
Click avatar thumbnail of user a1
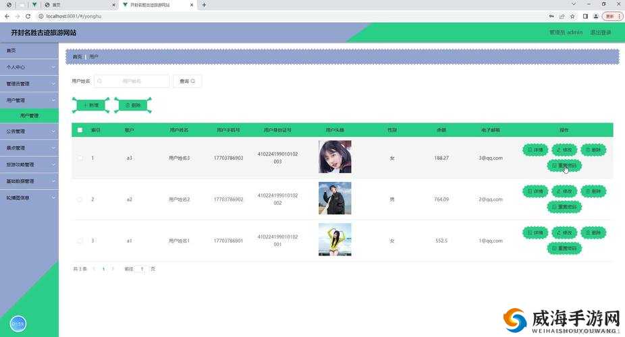(x=335, y=239)
